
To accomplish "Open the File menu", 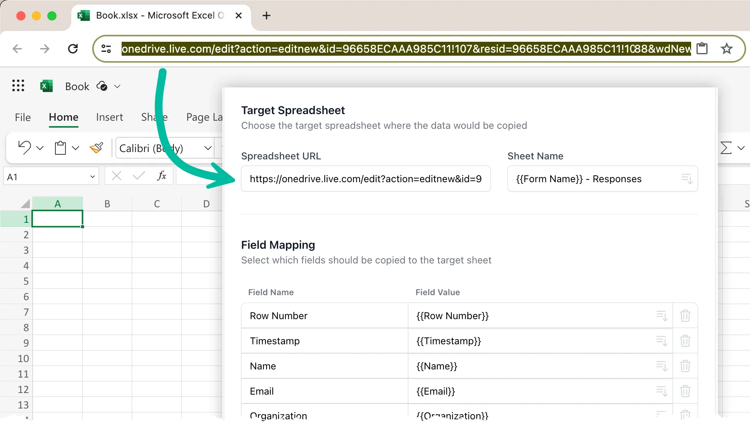I will 22,117.
